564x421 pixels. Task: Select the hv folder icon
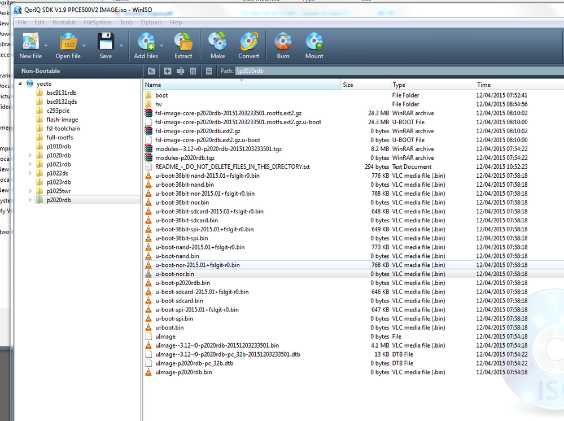(148, 104)
